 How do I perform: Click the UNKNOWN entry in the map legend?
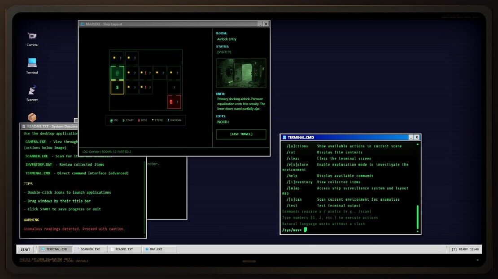click(x=175, y=120)
